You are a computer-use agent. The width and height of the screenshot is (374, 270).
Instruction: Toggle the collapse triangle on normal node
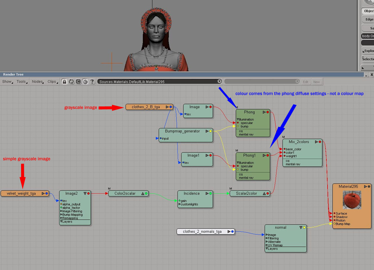[301, 227]
